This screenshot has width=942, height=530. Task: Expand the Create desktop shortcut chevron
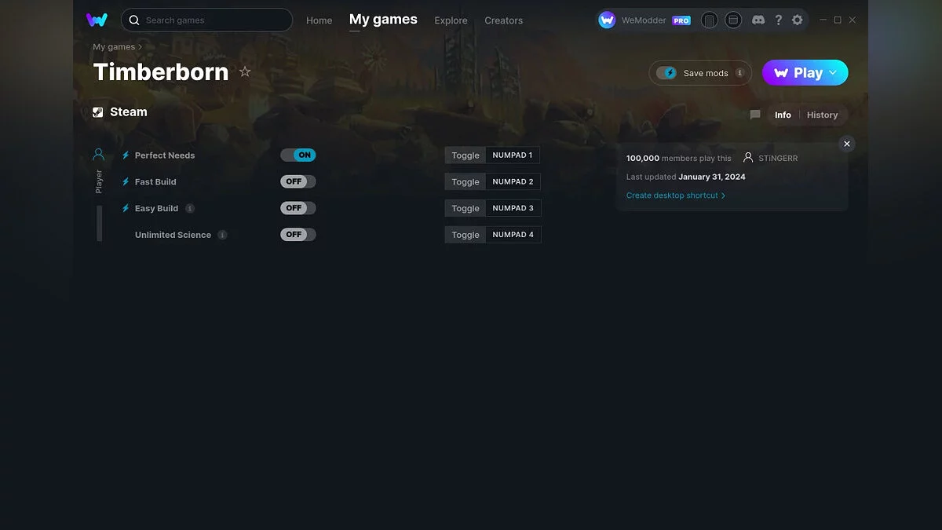(x=723, y=195)
